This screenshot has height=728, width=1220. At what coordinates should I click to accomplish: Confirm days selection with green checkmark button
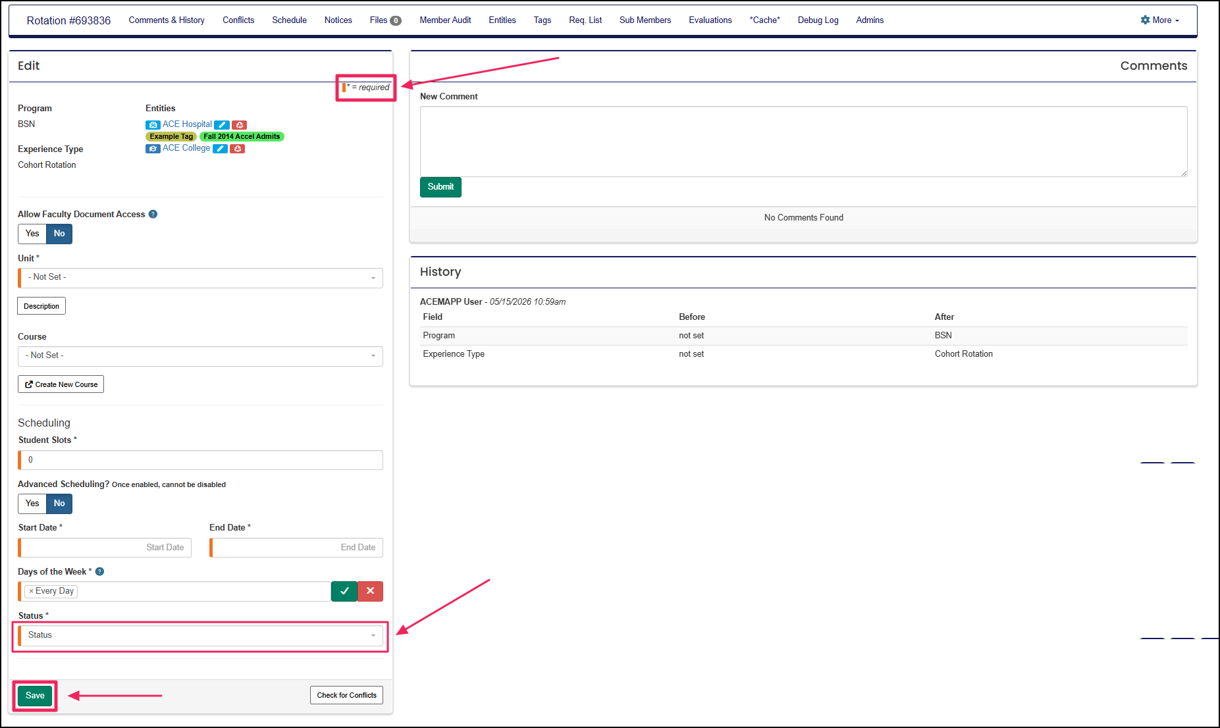tap(344, 591)
